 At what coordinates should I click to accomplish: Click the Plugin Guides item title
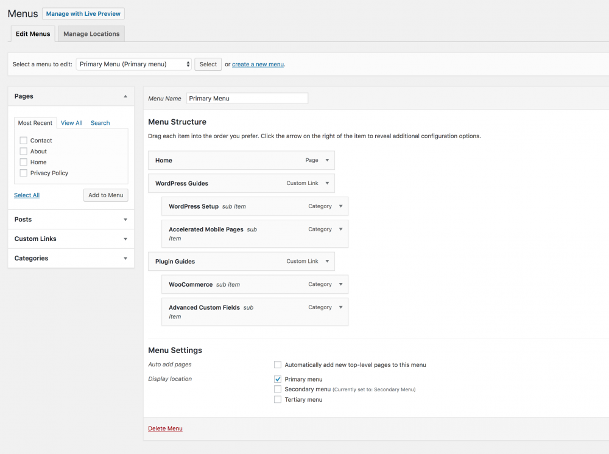click(175, 262)
